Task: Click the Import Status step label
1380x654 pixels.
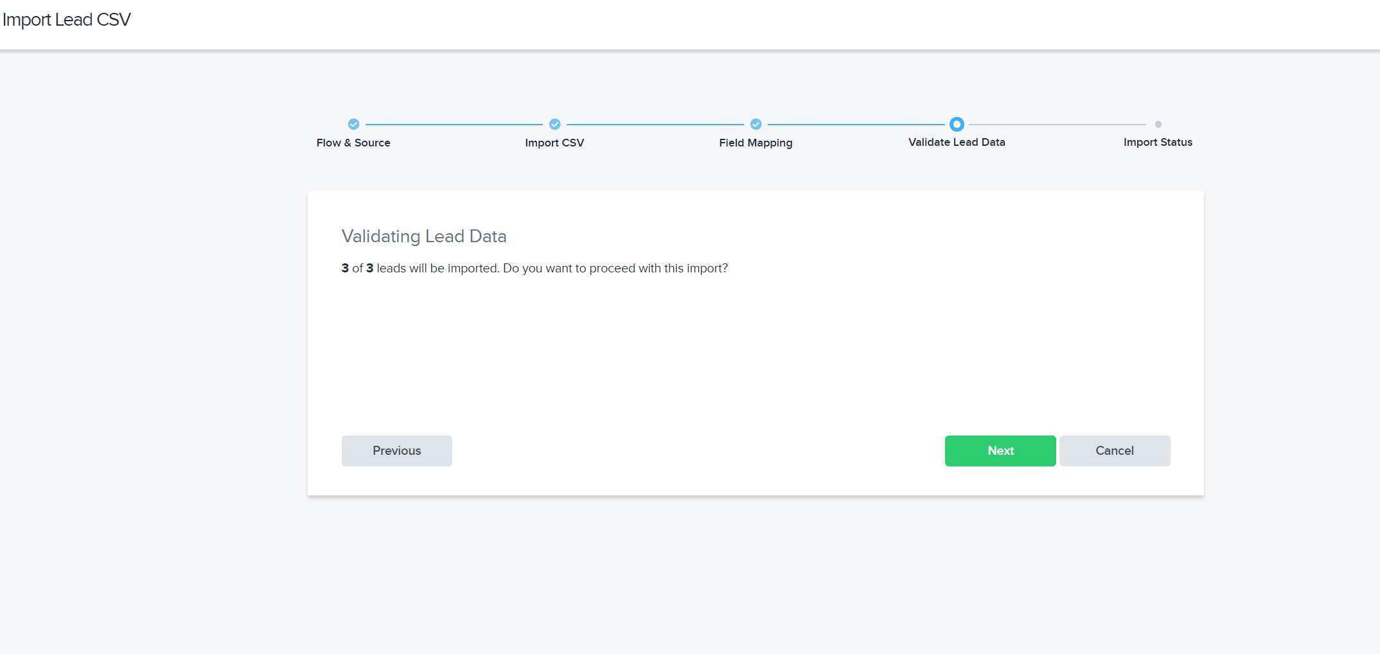Action: 1158,142
